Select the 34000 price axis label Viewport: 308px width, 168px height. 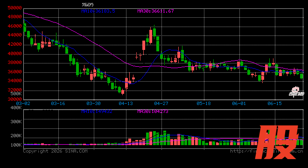click(x=14, y=81)
